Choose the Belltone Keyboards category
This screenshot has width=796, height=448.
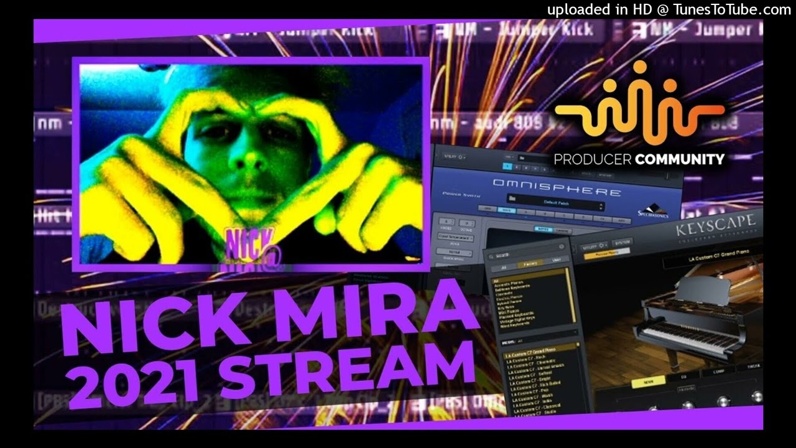(512, 287)
